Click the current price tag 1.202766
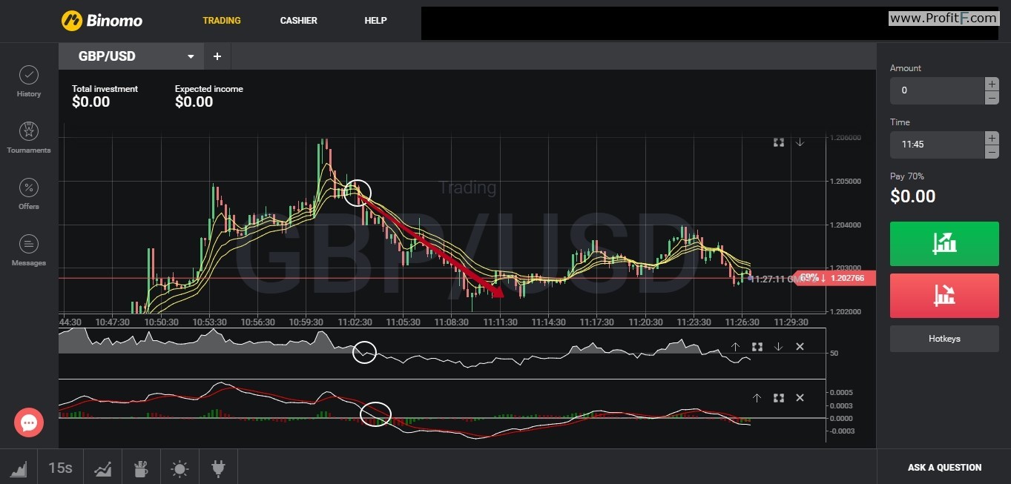This screenshot has width=1011, height=484. coord(835,278)
